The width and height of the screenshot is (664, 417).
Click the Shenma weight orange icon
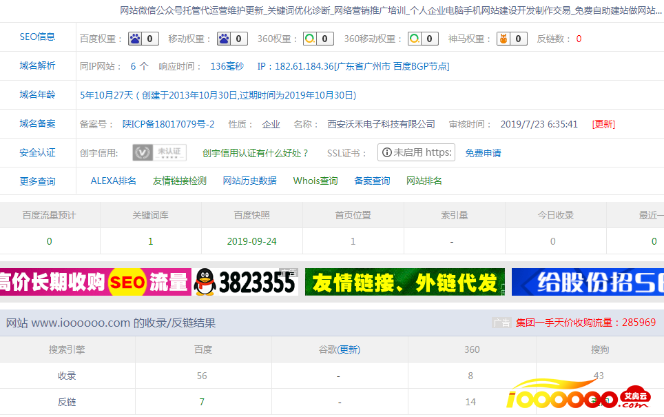pos(504,39)
